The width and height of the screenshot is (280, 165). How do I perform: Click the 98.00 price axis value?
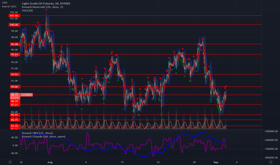[14, 37]
